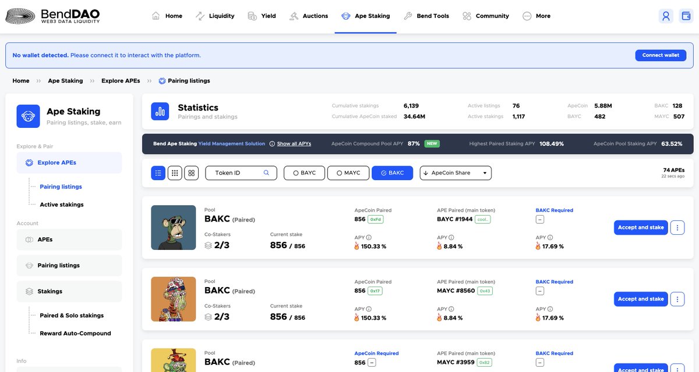Click the fire icon beside 150.33 % in first listing
This screenshot has width=699, height=372.
click(357, 246)
